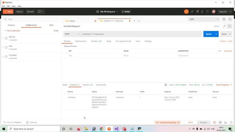Click the edit pencil icon
The width and height of the screenshot is (235, 132).
tap(224, 26)
